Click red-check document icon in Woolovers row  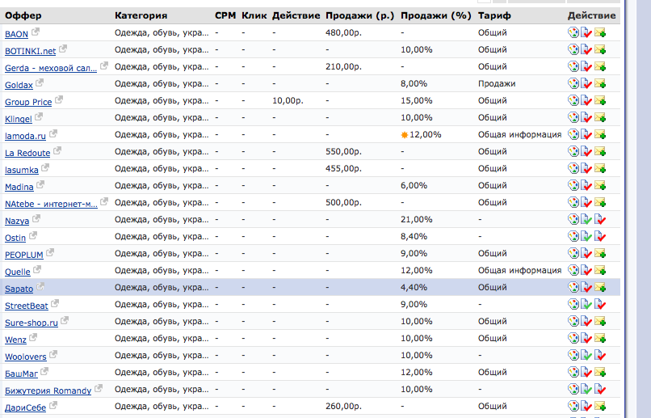[600, 355]
